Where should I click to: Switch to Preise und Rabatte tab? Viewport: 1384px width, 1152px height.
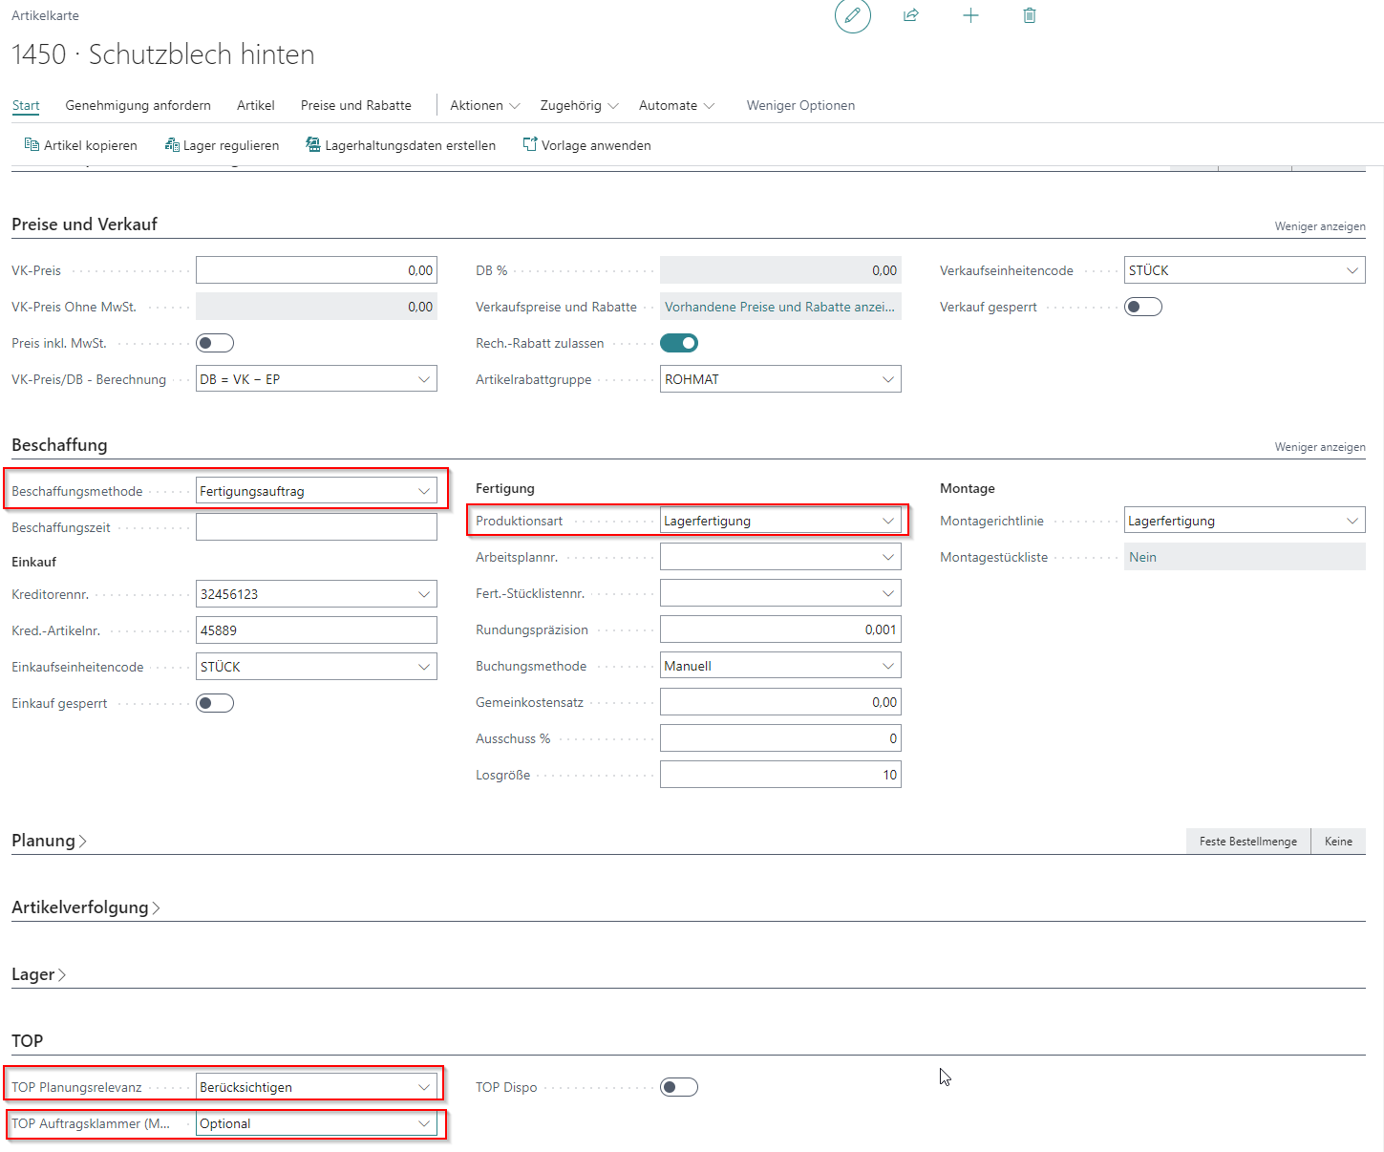pos(355,105)
